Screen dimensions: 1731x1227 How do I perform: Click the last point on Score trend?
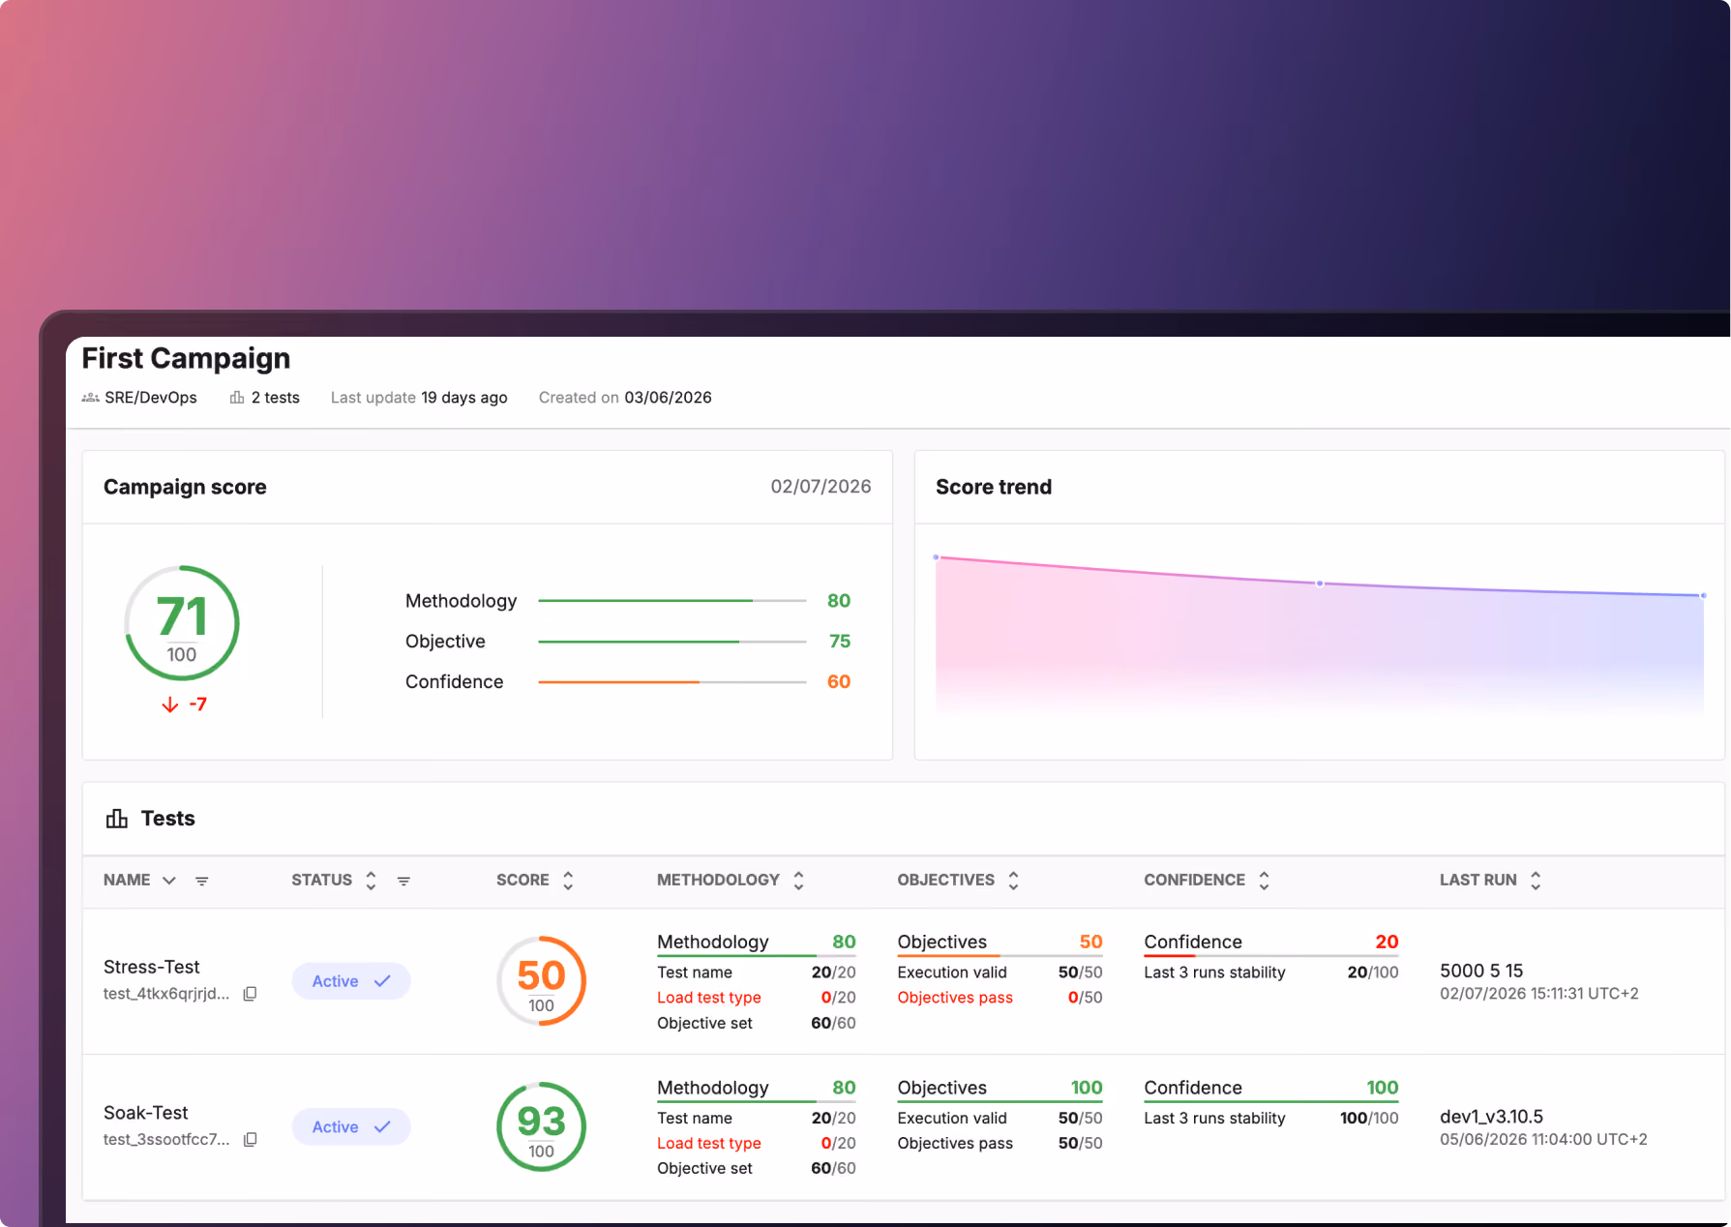pos(1703,595)
